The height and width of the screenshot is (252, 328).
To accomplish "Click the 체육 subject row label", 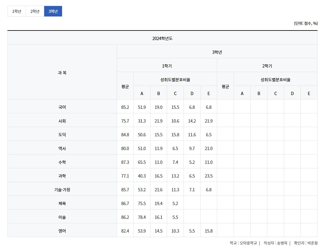I will click(62, 203).
